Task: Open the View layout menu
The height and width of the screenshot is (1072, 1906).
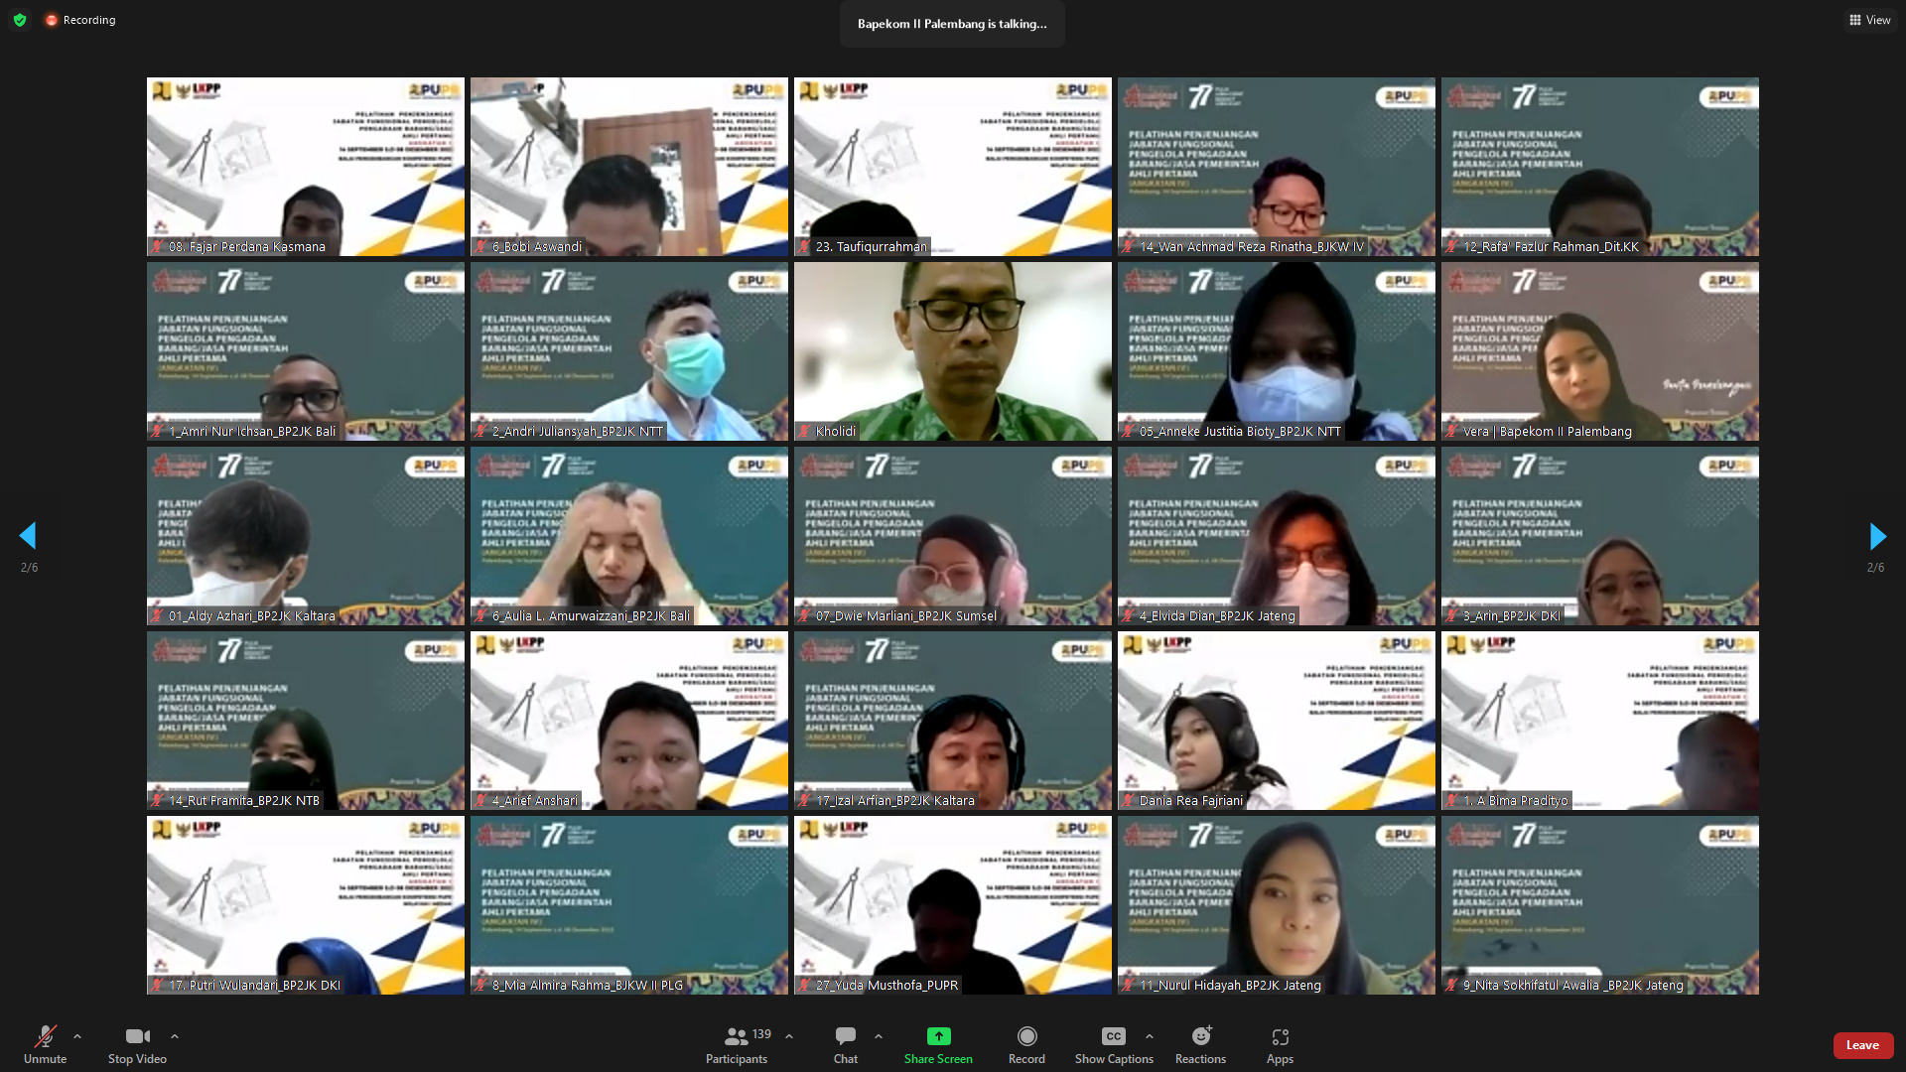Action: pos(1869,20)
